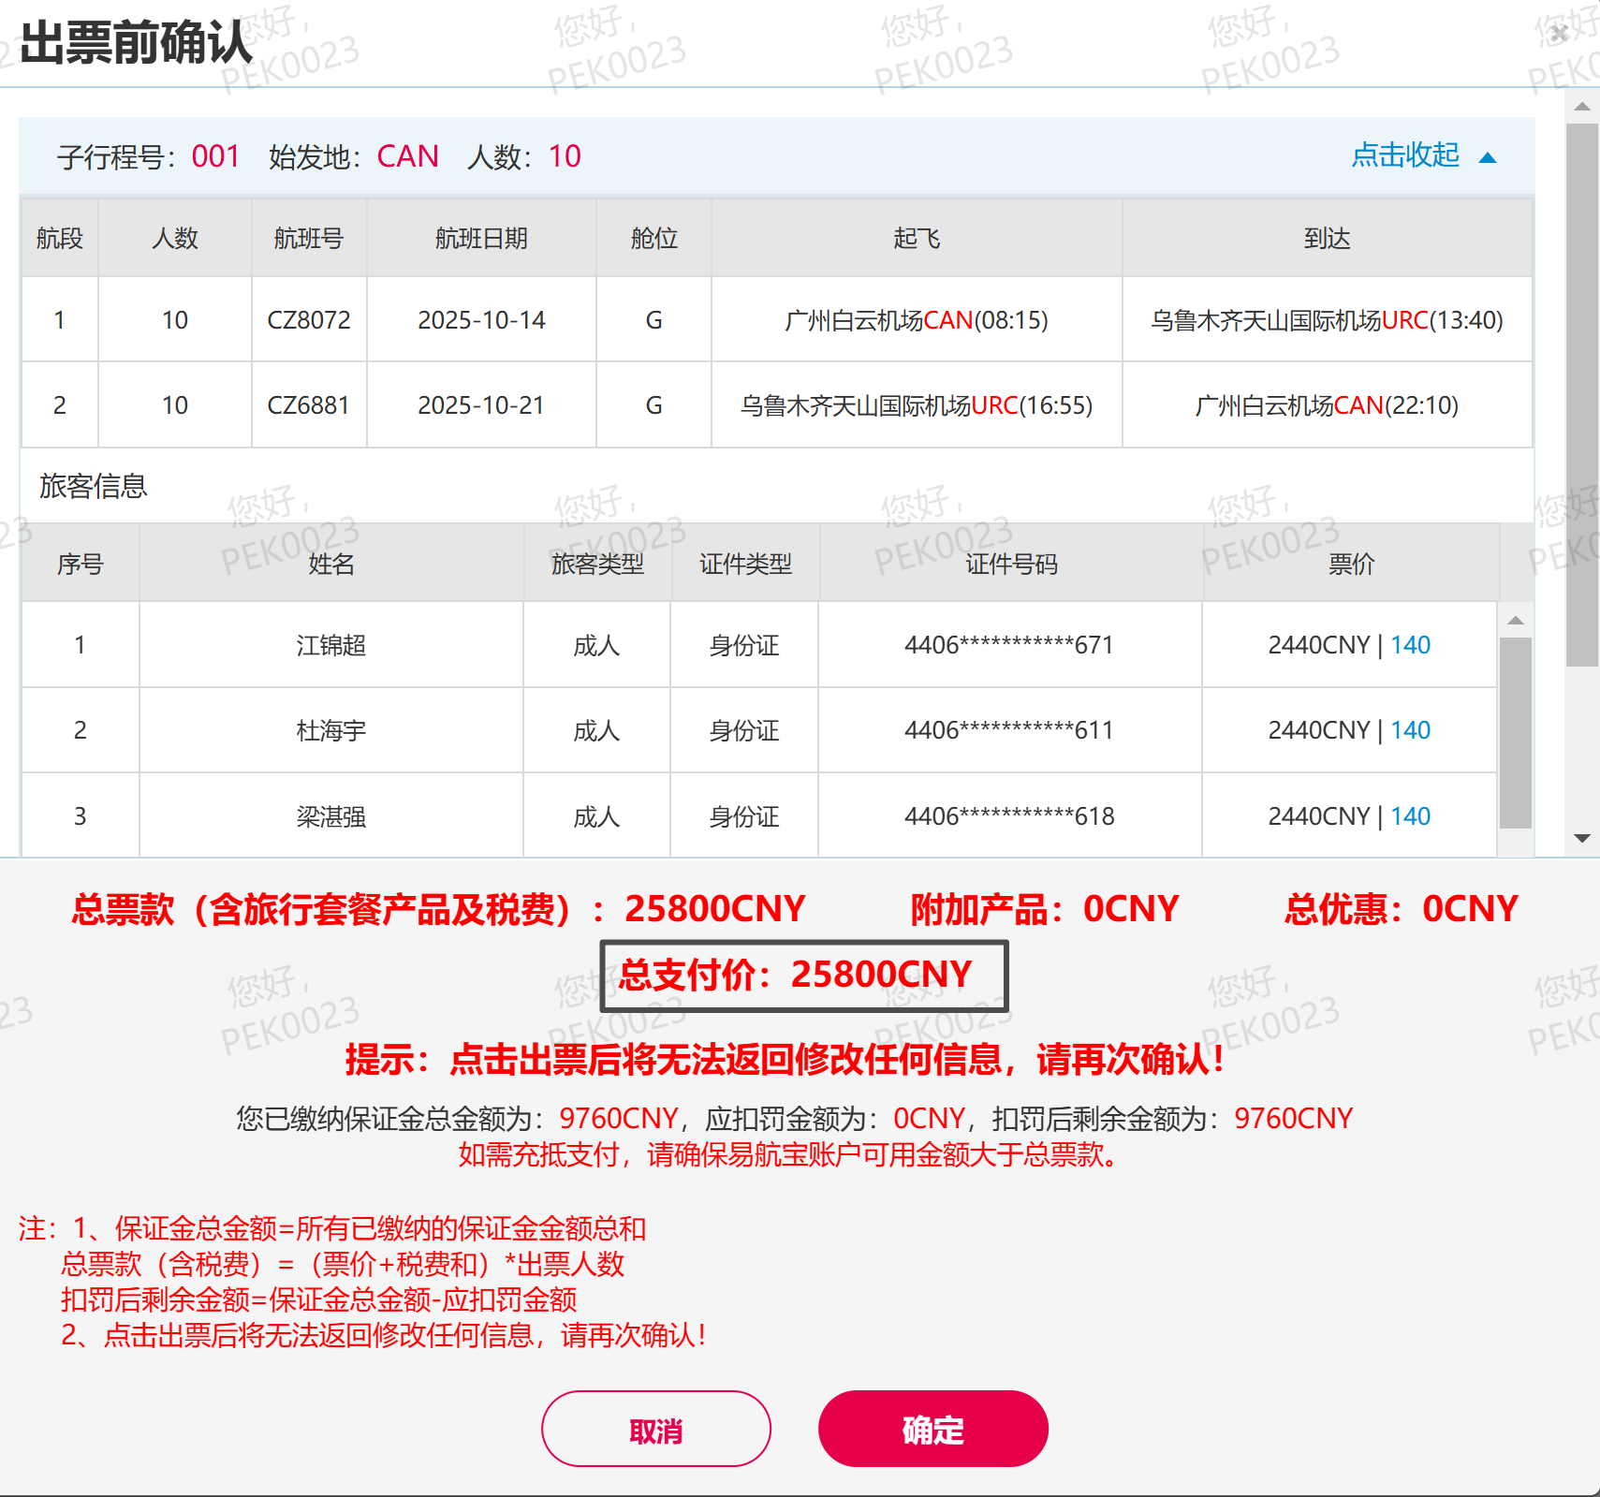Screen dimensions: 1600x1497
Task: Click the 点击收起 link
Action: click(x=1404, y=155)
